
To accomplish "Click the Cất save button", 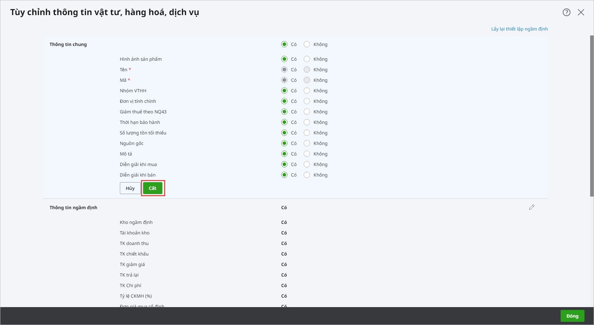I will pos(153,188).
